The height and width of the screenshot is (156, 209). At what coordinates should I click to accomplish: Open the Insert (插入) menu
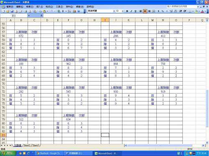[39, 7]
